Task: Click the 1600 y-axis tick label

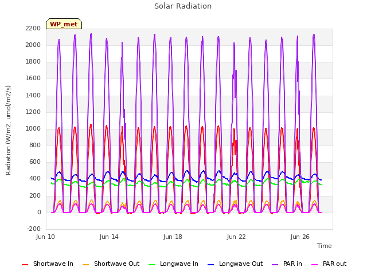Action: pyautogui.click(x=33, y=78)
